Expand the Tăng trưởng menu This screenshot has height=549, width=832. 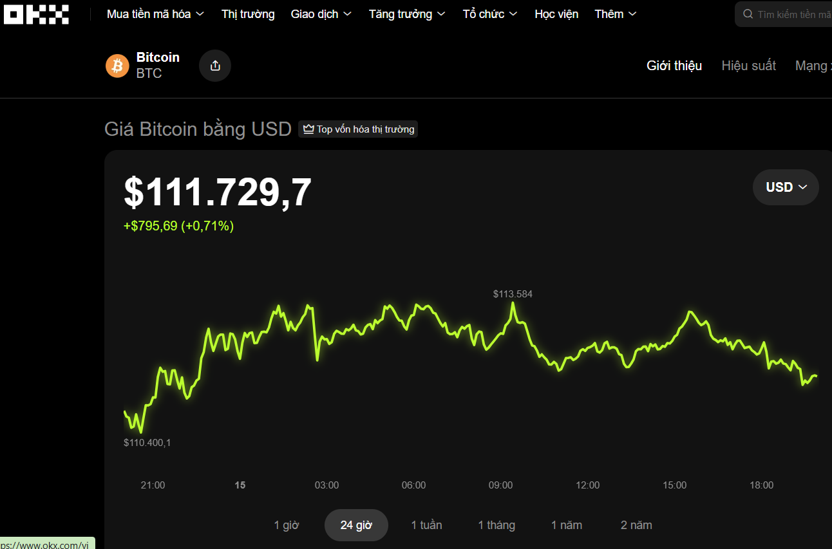coord(407,14)
